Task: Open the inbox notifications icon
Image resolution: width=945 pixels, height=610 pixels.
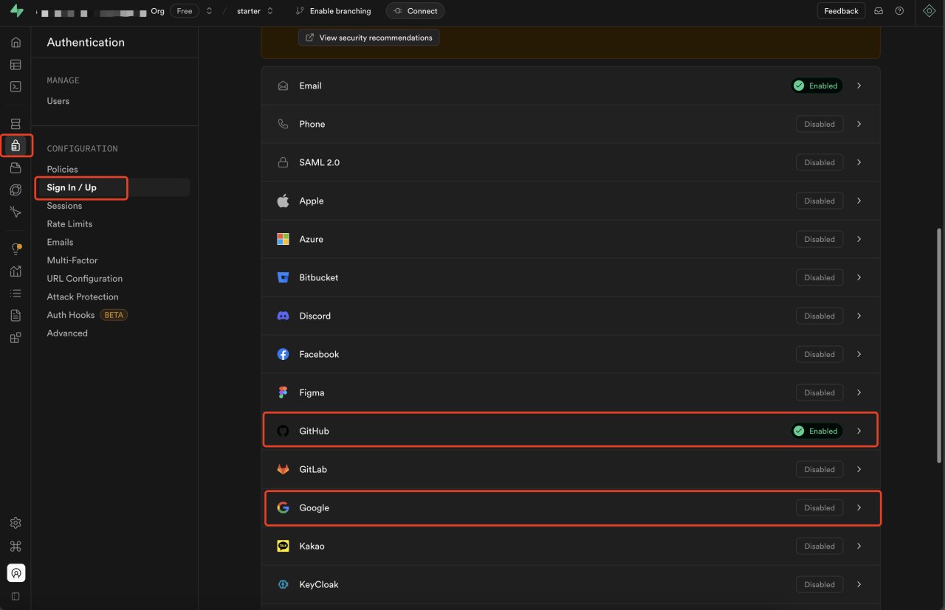Action: 879,11
